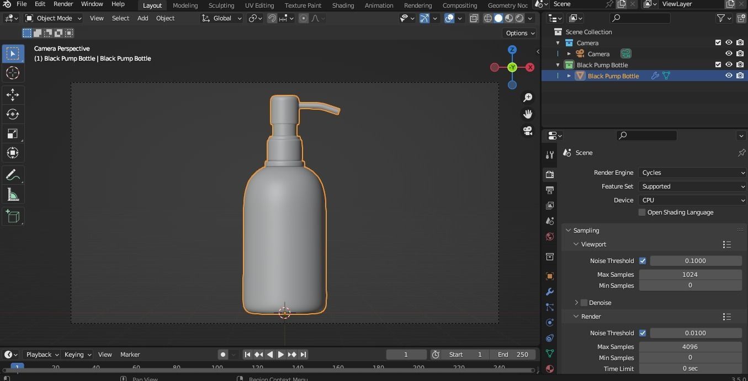Select the Select Box tool
This screenshot has width=748, height=381.
point(13,53)
